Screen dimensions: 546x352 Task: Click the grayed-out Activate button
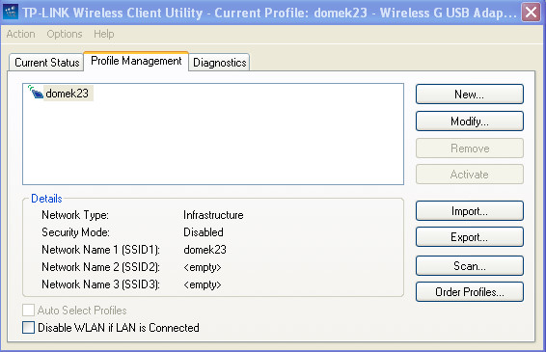[470, 175]
